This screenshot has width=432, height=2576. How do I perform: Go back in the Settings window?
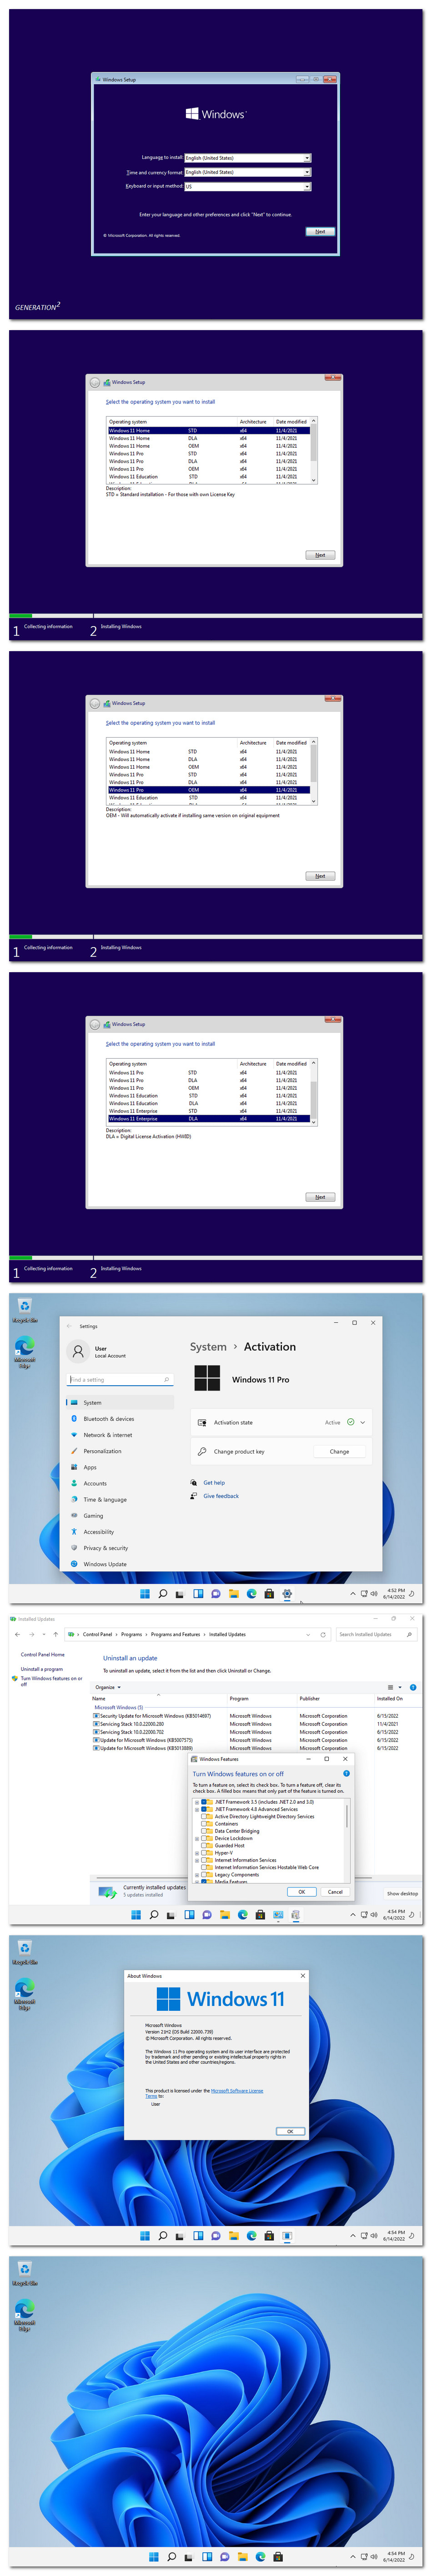pos(69,1326)
